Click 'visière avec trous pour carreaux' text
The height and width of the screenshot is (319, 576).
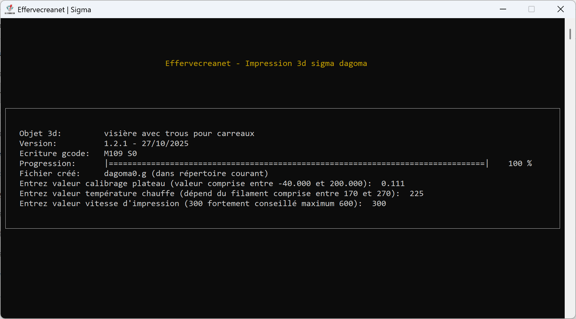point(179,134)
